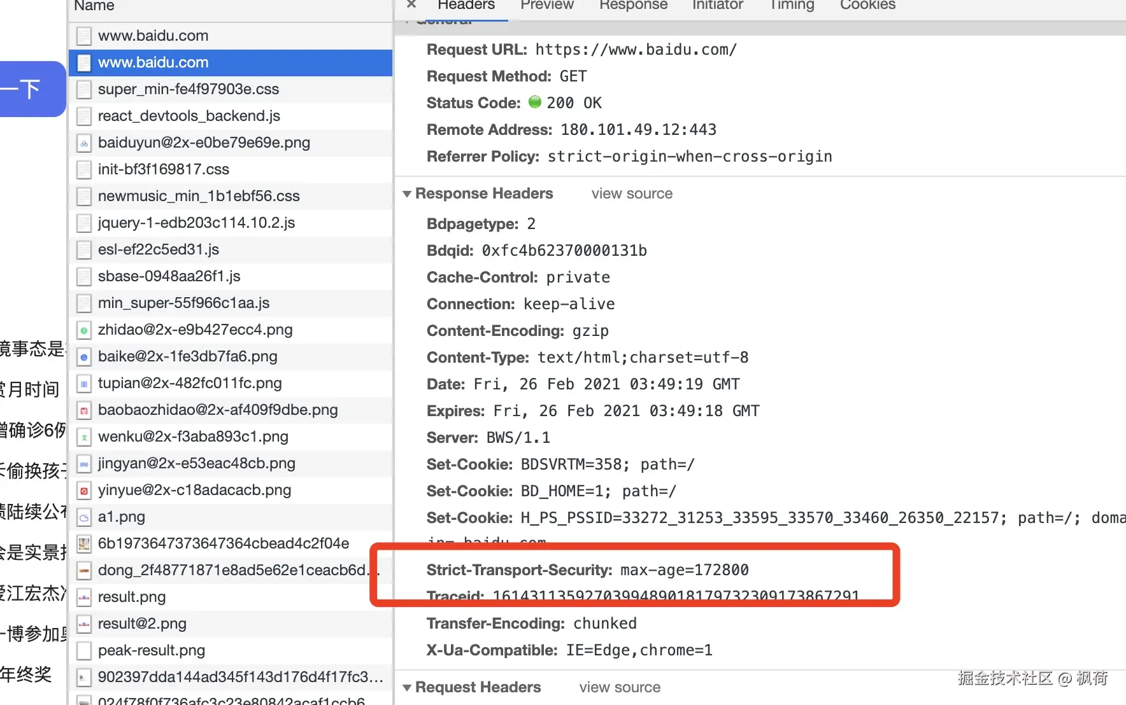Image resolution: width=1126 pixels, height=705 pixels.
Task: Switch to the Preview tab
Action: pos(546,5)
